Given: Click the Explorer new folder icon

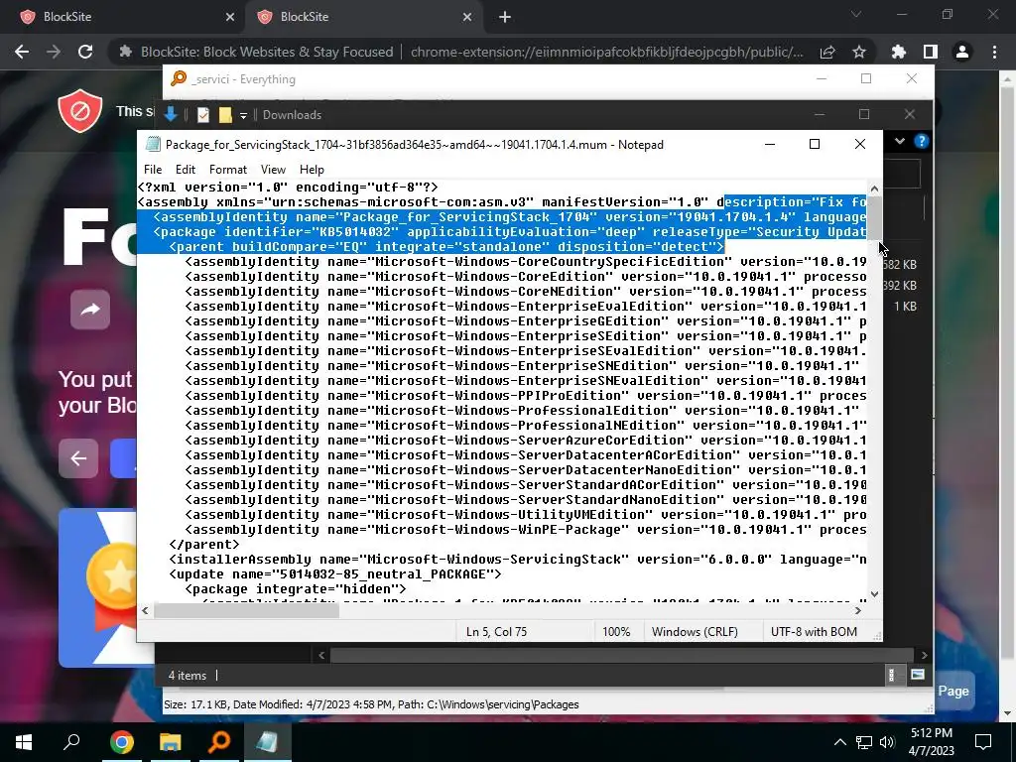Looking at the screenshot, I should (225, 115).
